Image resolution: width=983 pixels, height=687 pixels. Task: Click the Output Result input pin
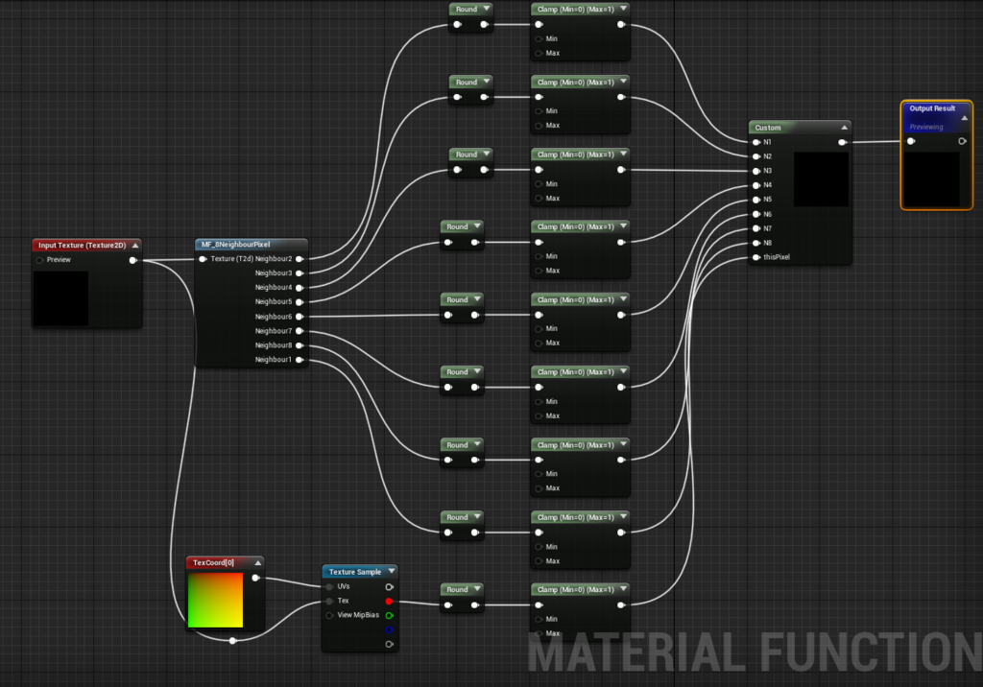pyautogui.click(x=911, y=141)
